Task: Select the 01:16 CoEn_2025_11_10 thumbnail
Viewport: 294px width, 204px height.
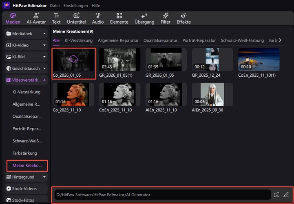Action: 119,94
